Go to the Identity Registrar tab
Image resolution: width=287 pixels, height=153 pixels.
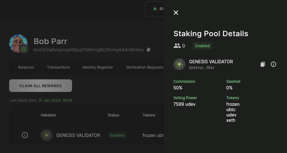click(x=98, y=67)
